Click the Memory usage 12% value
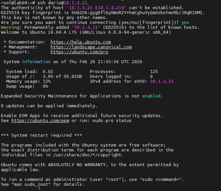 tap(46, 81)
